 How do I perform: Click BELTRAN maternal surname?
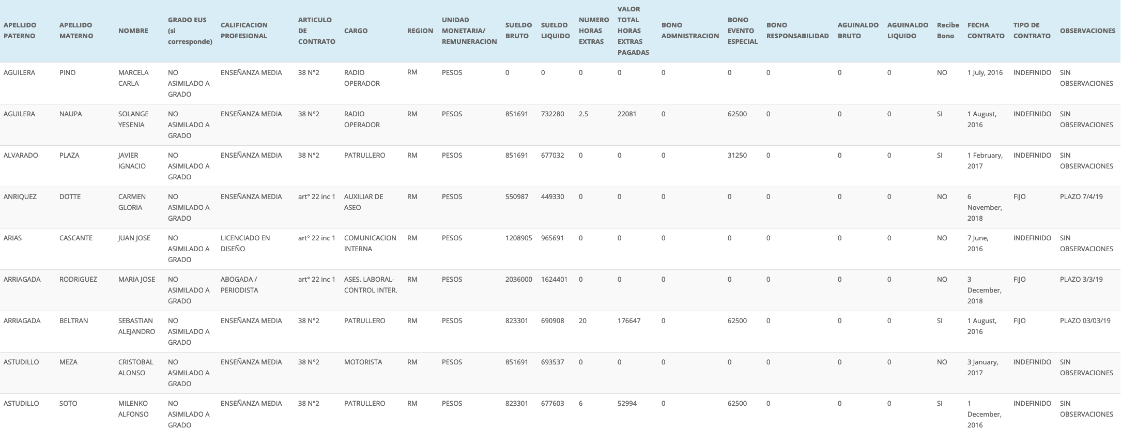click(x=74, y=320)
